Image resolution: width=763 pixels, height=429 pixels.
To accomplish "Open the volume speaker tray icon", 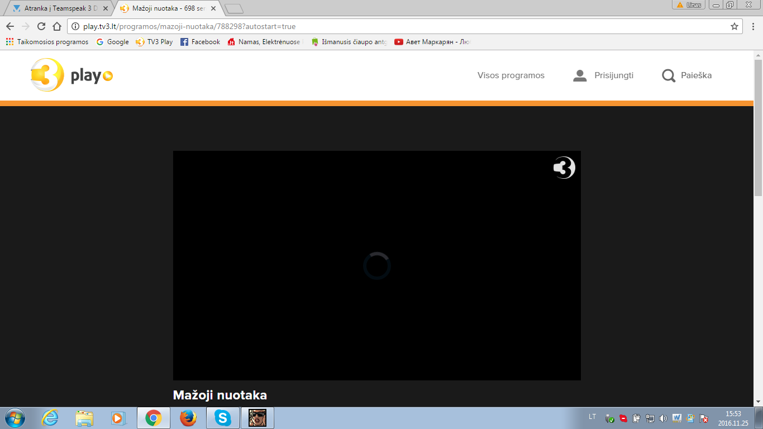I will [x=663, y=418].
